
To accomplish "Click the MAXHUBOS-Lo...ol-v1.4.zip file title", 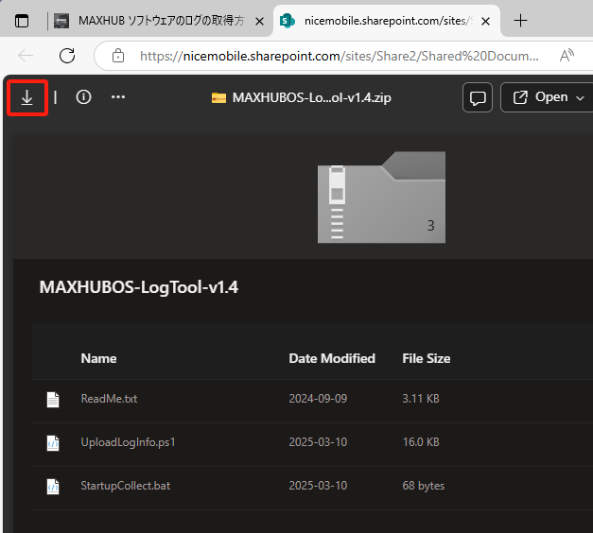I will [x=311, y=98].
